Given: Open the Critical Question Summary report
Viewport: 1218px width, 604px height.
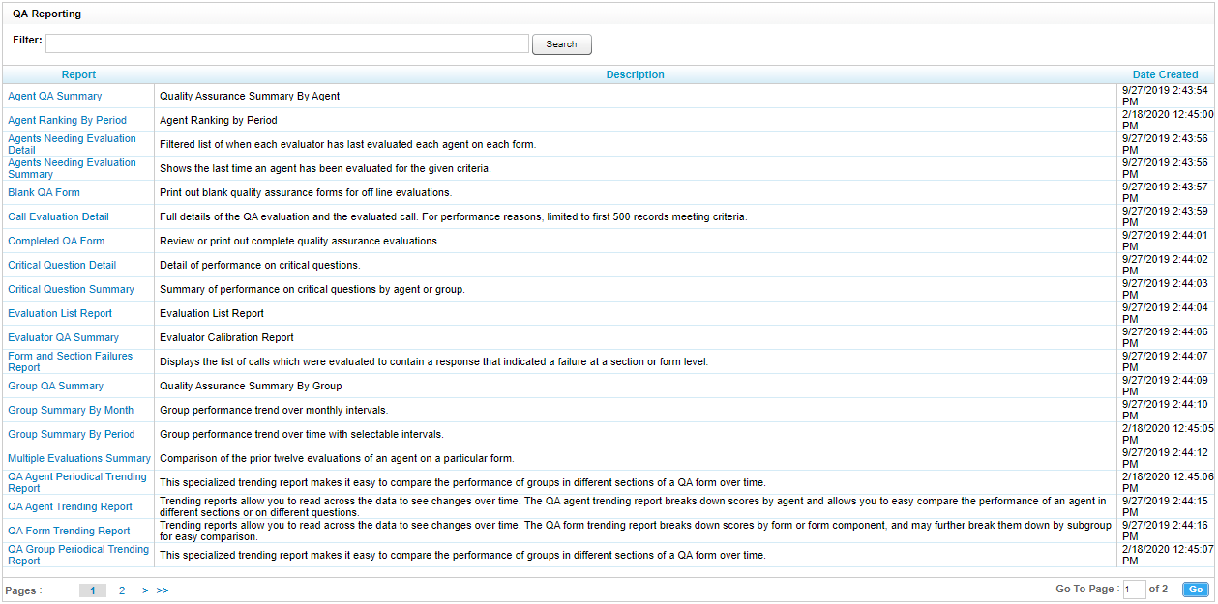Looking at the screenshot, I should click(x=72, y=290).
